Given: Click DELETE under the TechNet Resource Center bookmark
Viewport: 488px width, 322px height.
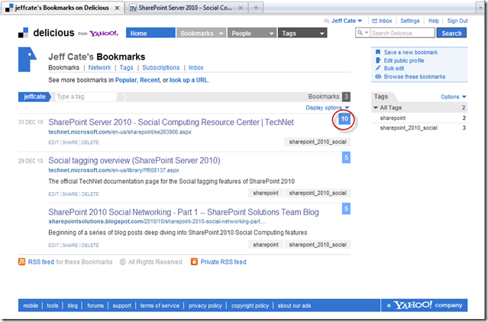Looking at the screenshot, I should coord(90,143).
